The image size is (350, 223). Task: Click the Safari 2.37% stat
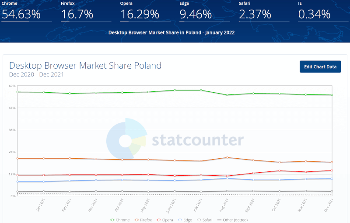point(255,14)
